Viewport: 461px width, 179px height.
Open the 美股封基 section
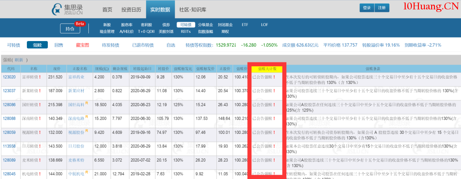click(x=166, y=32)
